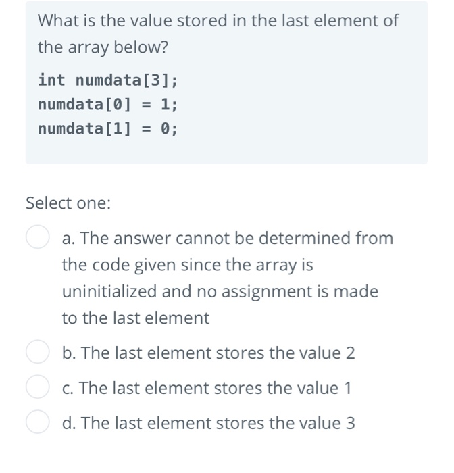
Task: Click the code line "numdata[1] = 0;"
Action: [108, 129]
